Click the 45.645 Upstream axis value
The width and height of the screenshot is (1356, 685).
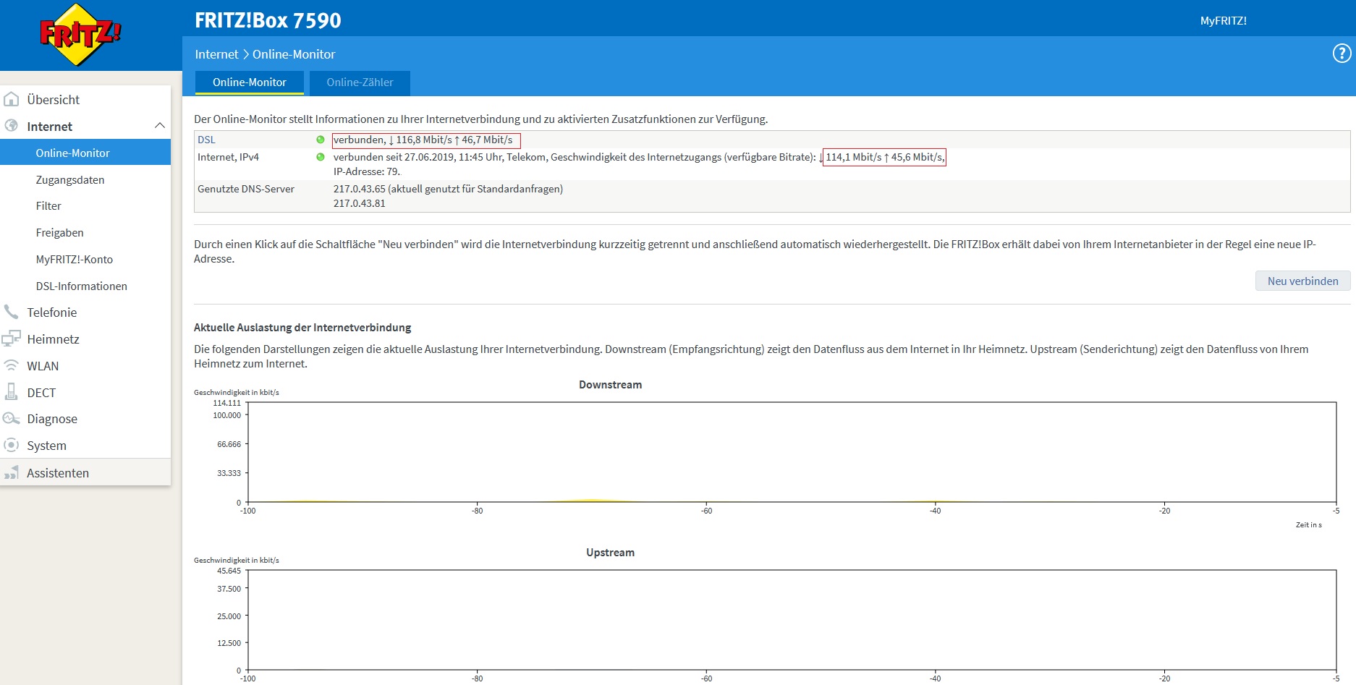click(229, 571)
